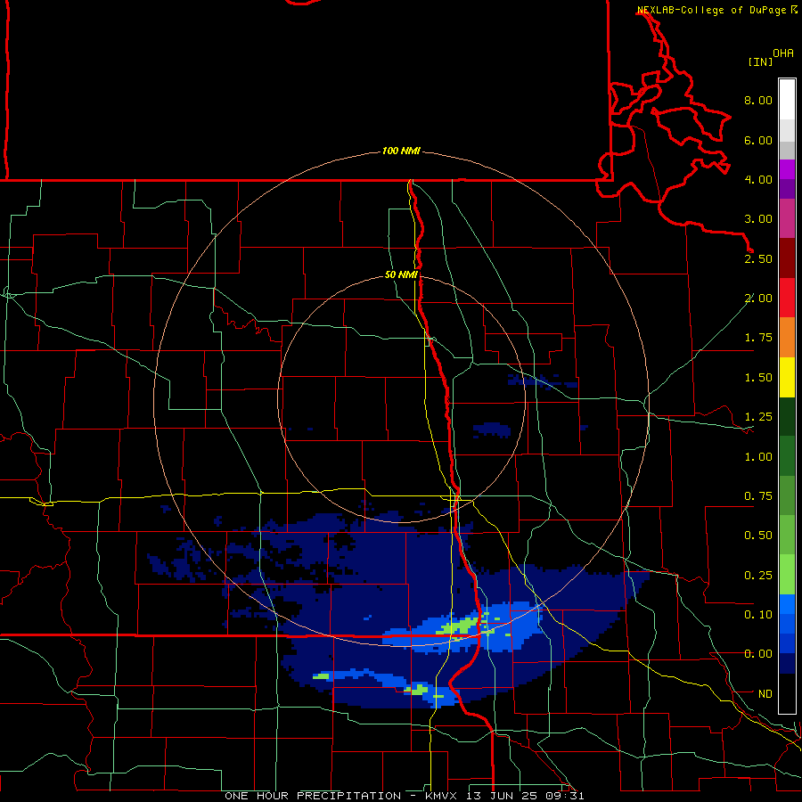Click the dark navy swatch below 0.00
The width and height of the screenshot is (802, 802).
[x=787, y=663]
